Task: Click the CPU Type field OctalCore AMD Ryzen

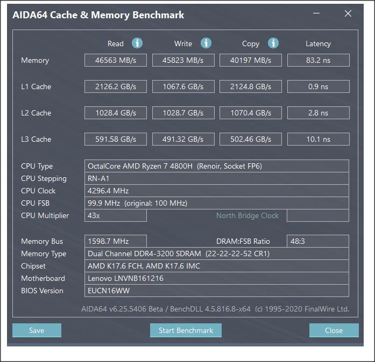Action: [x=217, y=166]
